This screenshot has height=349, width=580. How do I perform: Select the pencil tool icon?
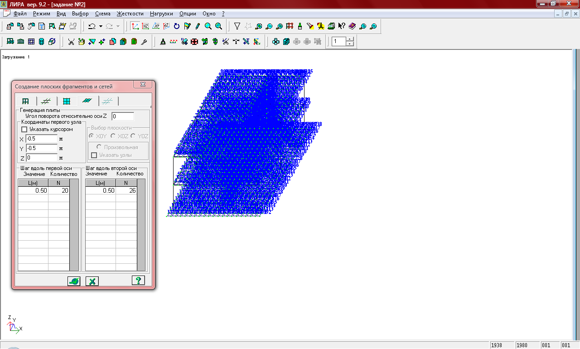point(198,26)
